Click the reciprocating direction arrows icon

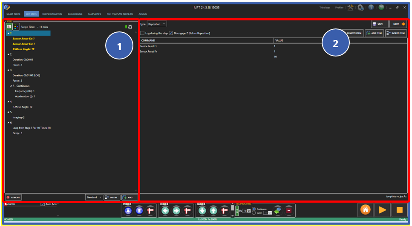coord(278,211)
